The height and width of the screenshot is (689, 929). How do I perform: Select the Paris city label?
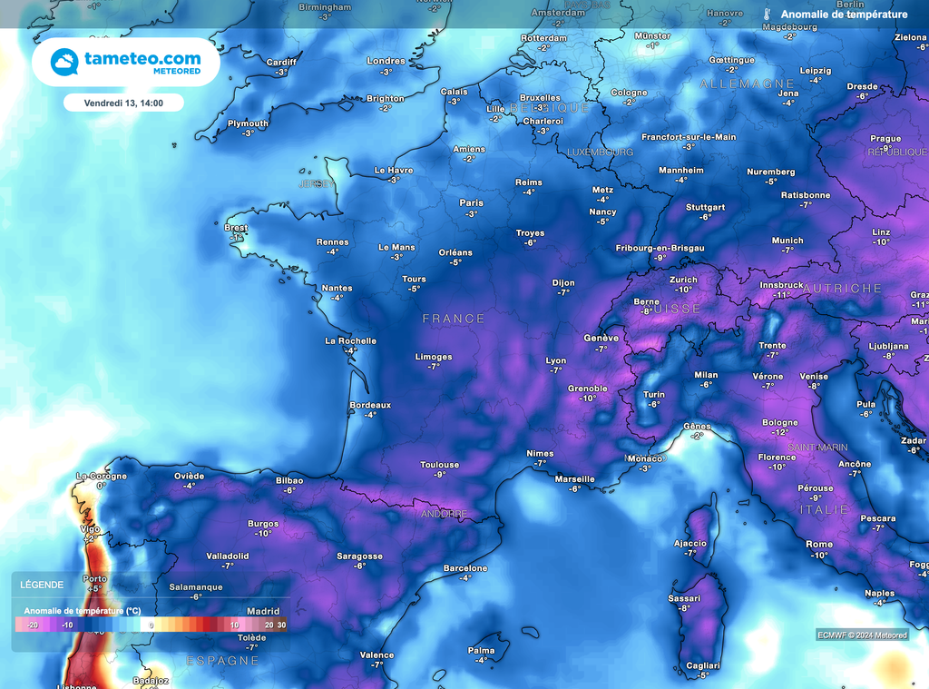point(472,202)
